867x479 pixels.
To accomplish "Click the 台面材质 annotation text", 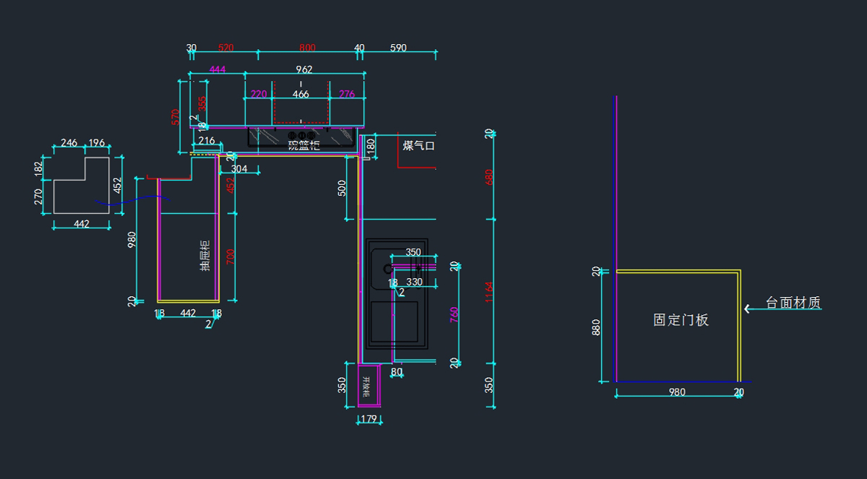I will (x=793, y=303).
